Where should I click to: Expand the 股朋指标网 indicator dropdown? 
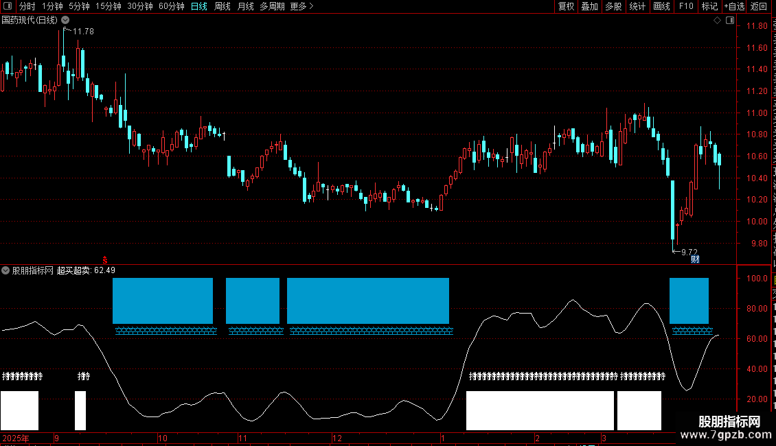5,270
